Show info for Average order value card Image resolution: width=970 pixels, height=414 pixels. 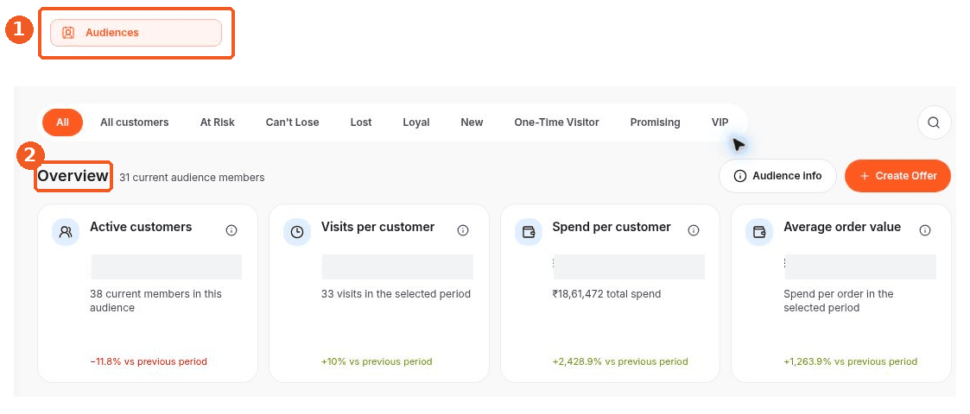tap(925, 230)
